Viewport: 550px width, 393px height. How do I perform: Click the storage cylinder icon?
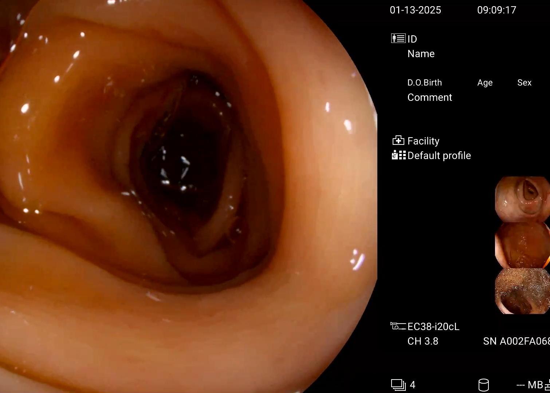tap(483, 385)
